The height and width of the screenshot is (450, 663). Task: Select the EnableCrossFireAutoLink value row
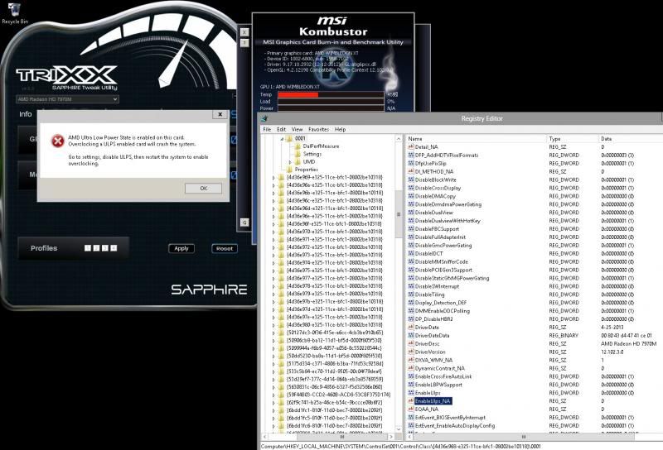(x=535, y=376)
